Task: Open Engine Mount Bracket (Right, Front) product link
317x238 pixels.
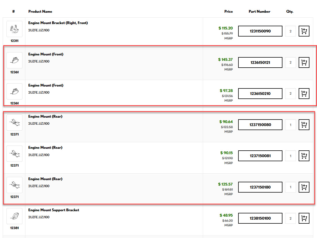Action: tap(58, 23)
